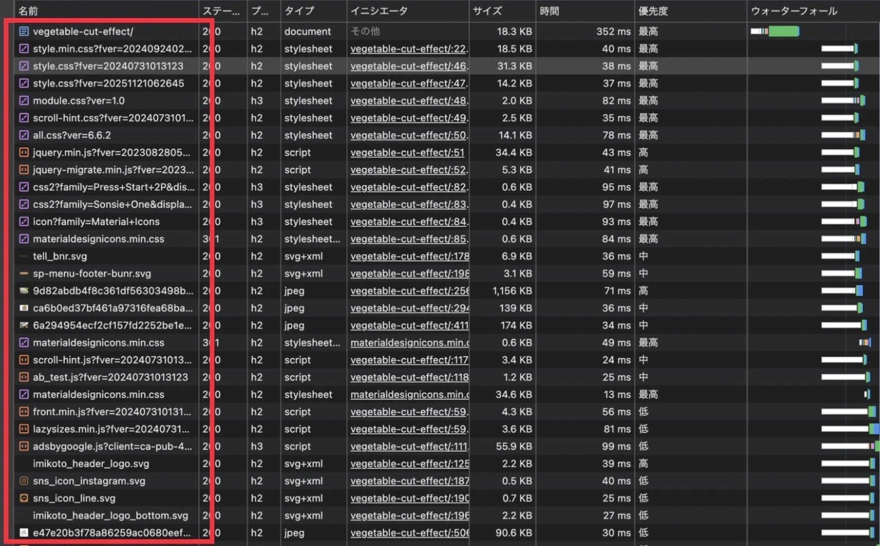880x546 pixels.
Task: Click the その他 initiator cell
Action: [x=365, y=32]
